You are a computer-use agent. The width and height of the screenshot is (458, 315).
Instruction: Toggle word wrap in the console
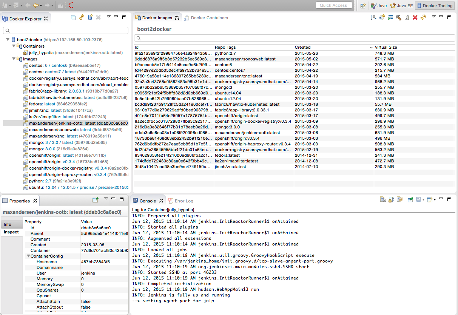click(x=399, y=200)
